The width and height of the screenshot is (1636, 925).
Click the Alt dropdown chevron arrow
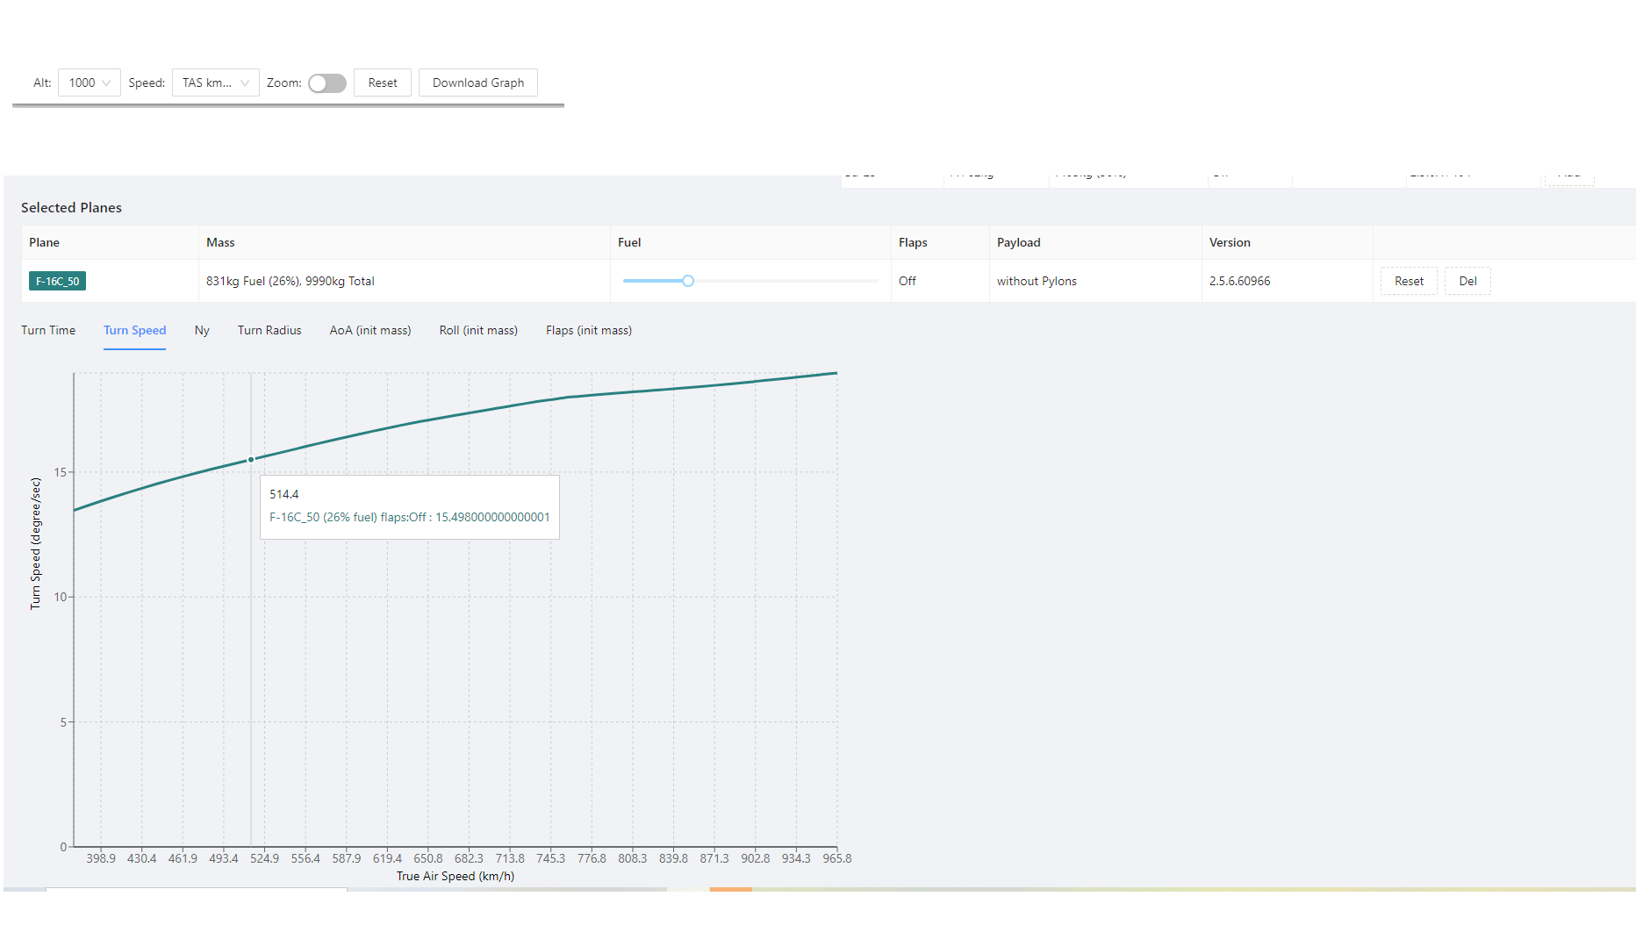pyautogui.click(x=106, y=83)
